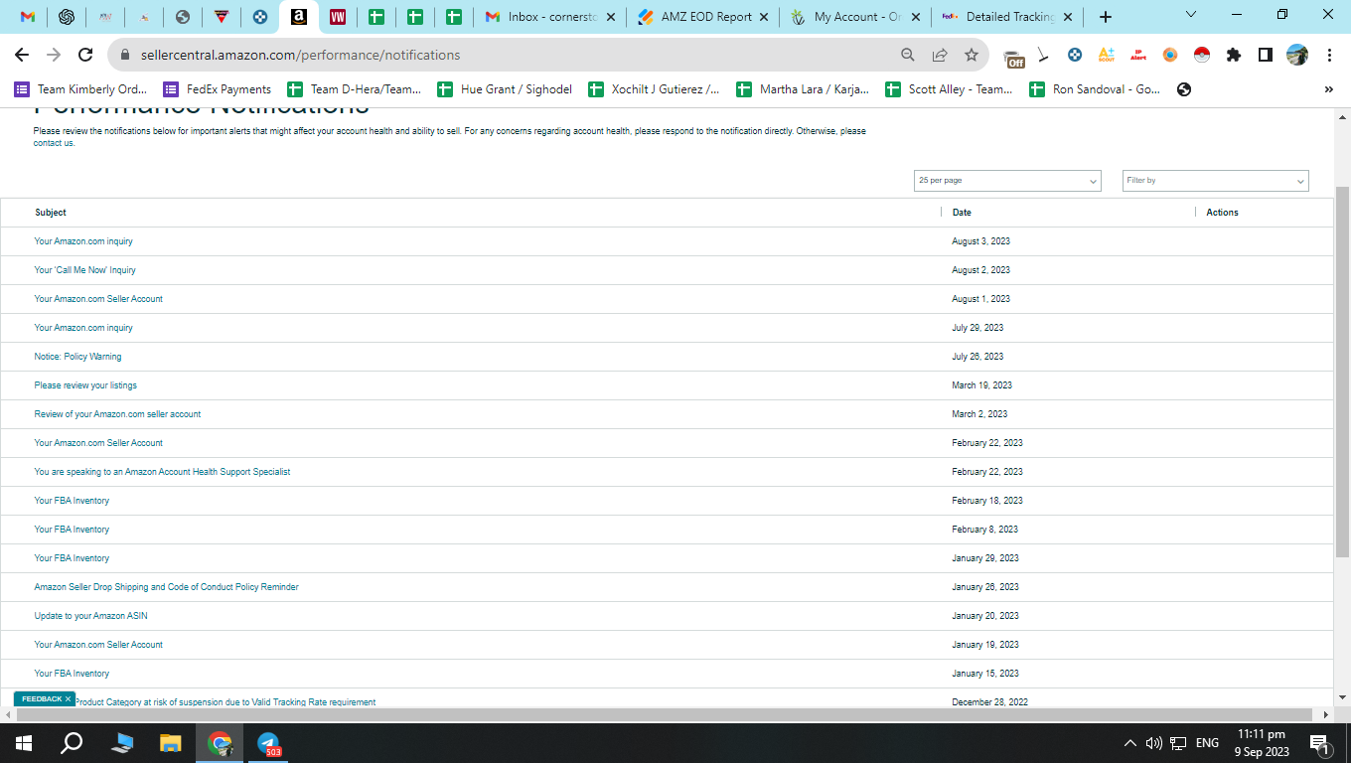This screenshot has height=763, width=1351.
Task: Toggle the Chrome side panel
Action: (x=1266, y=55)
